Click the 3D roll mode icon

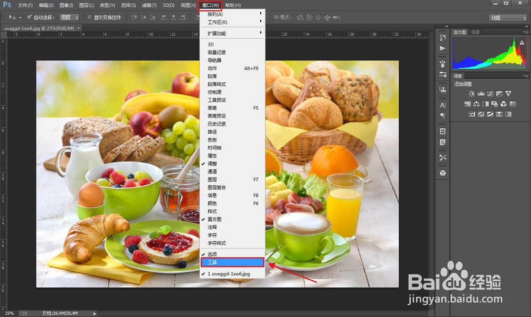[309, 18]
